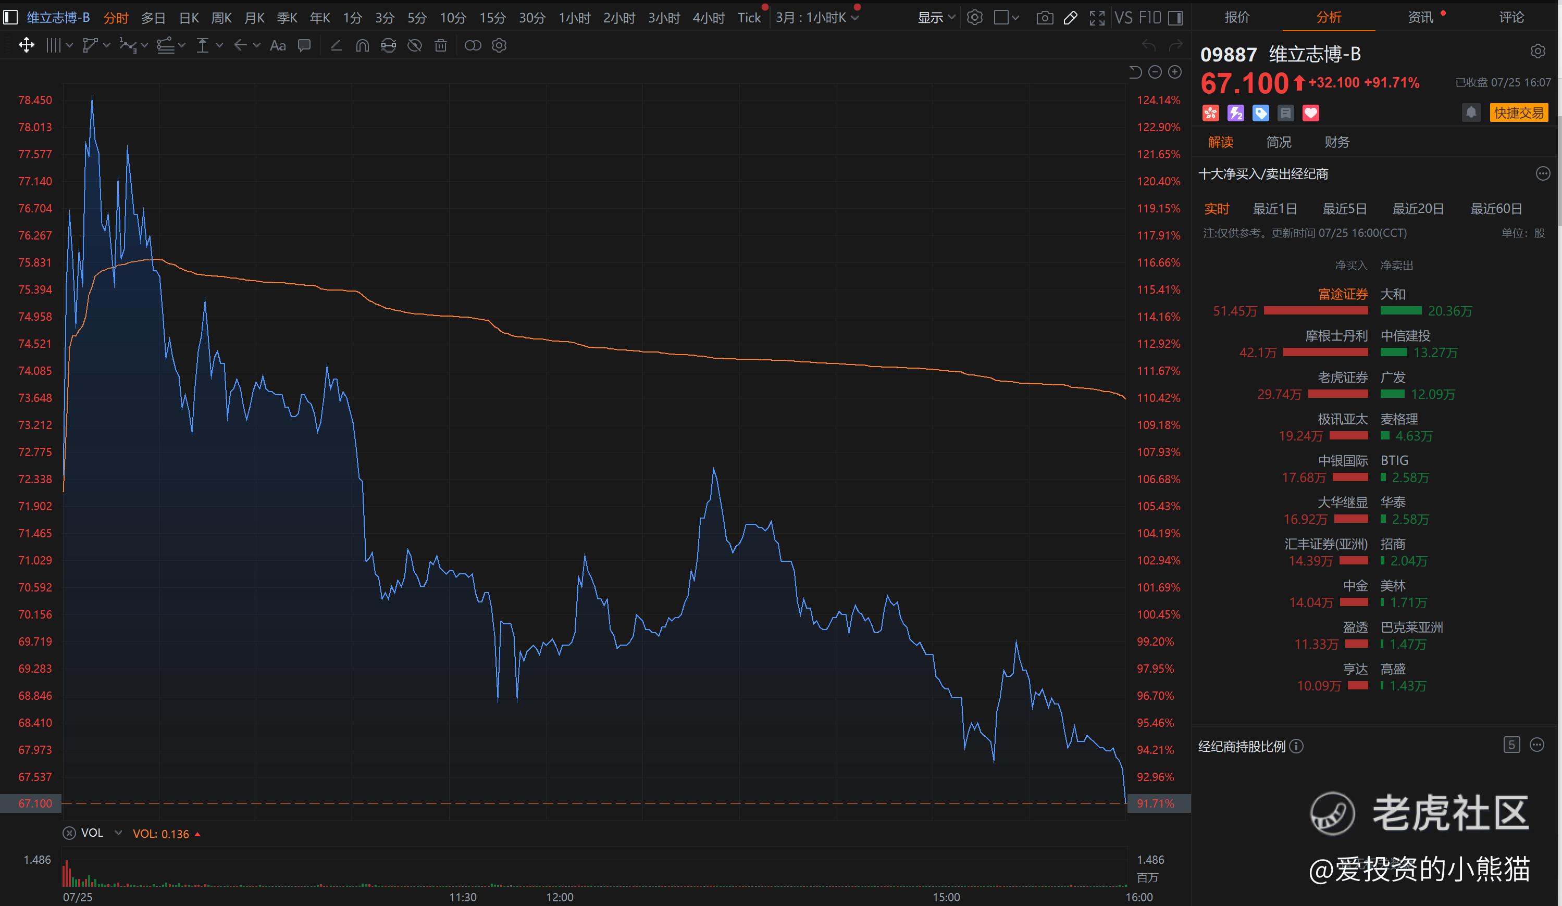Expand polyline shape tool dropdown arrow
Image resolution: width=1562 pixels, height=906 pixels.
tap(107, 45)
